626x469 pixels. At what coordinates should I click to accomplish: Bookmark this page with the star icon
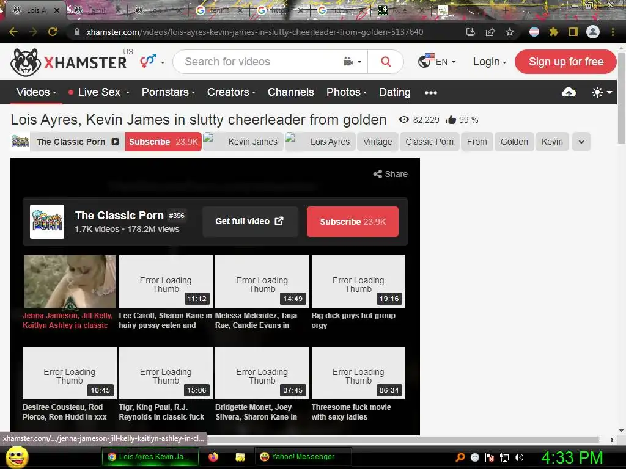(x=510, y=32)
